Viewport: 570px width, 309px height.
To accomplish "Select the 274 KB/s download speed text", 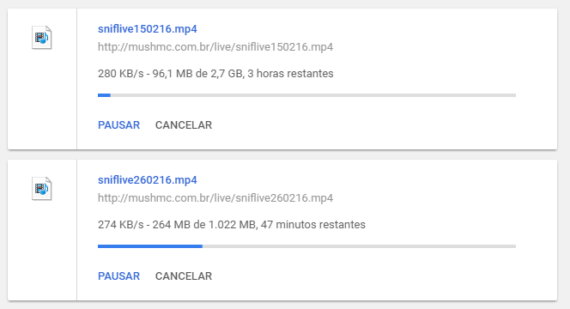I will [121, 225].
